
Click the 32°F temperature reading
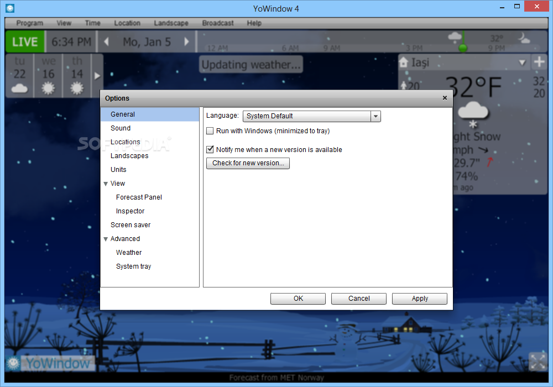click(473, 87)
